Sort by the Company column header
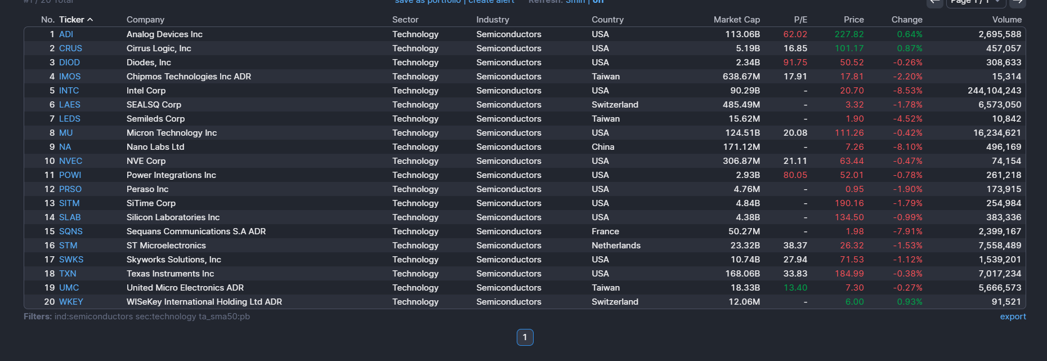Viewport: 1047px width, 361px height. click(145, 20)
